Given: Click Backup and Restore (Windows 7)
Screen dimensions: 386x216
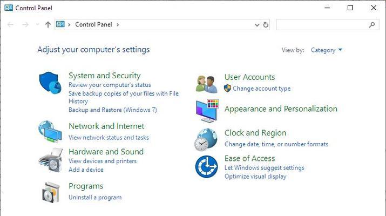Looking at the screenshot, I should (x=112, y=110).
